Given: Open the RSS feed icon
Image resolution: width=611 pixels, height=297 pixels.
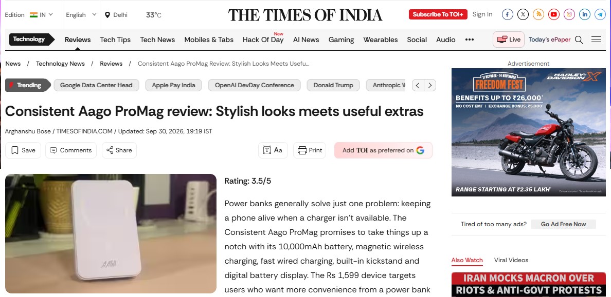Looking at the screenshot, I should 538,14.
